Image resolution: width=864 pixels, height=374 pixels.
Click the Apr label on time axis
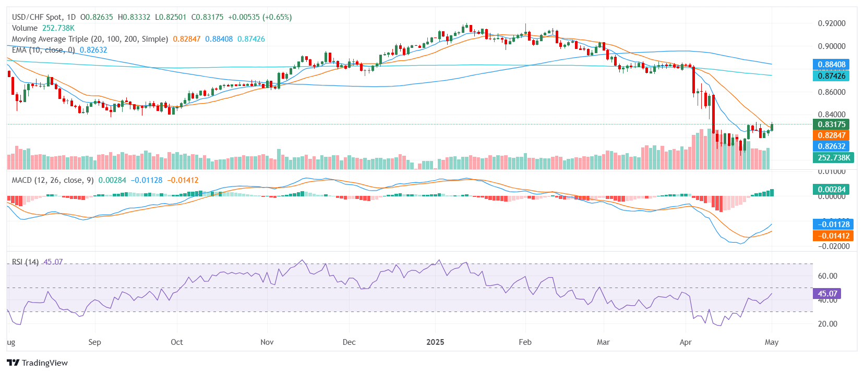pos(686,342)
